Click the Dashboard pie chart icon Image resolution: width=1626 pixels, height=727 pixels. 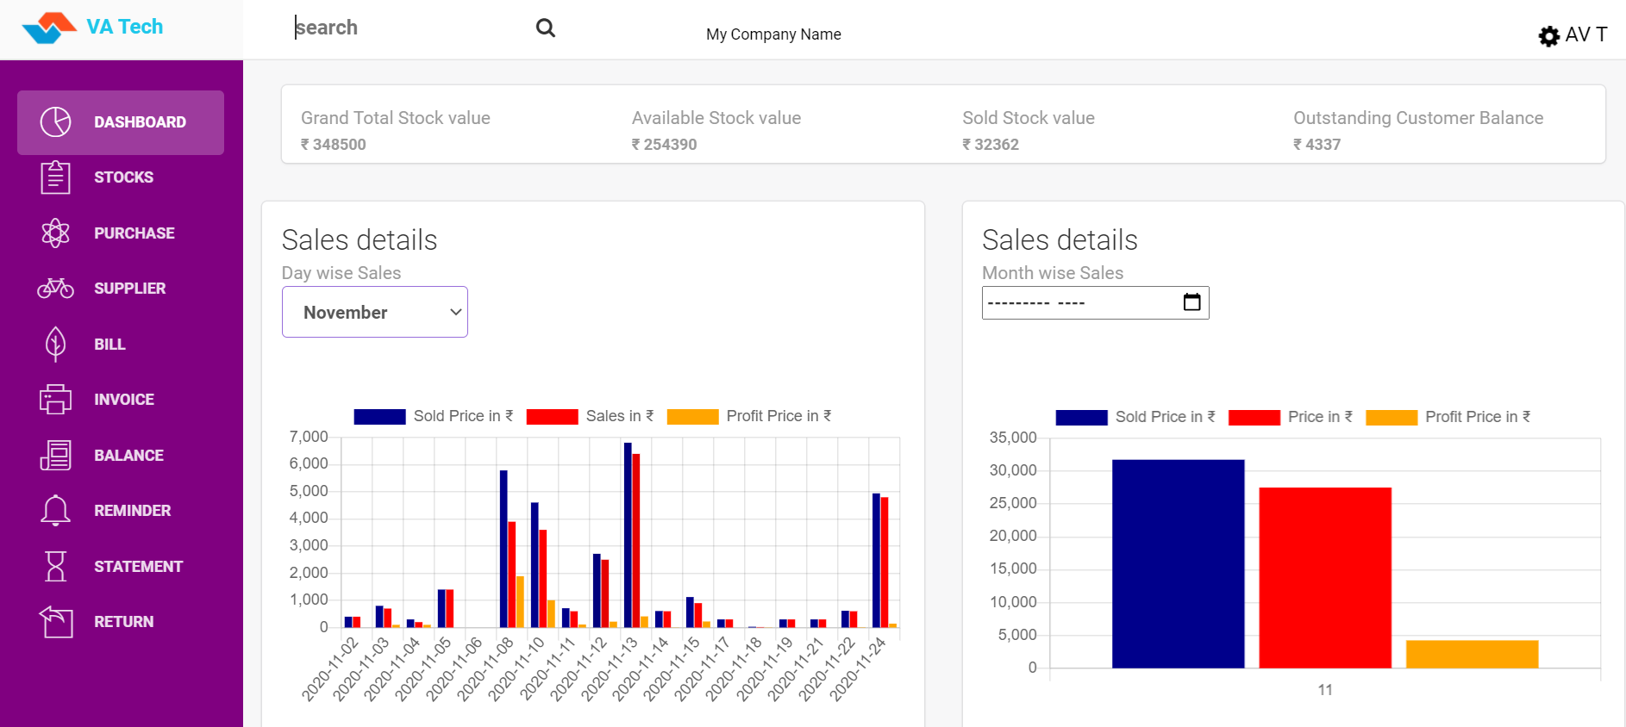click(x=56, y=122)
